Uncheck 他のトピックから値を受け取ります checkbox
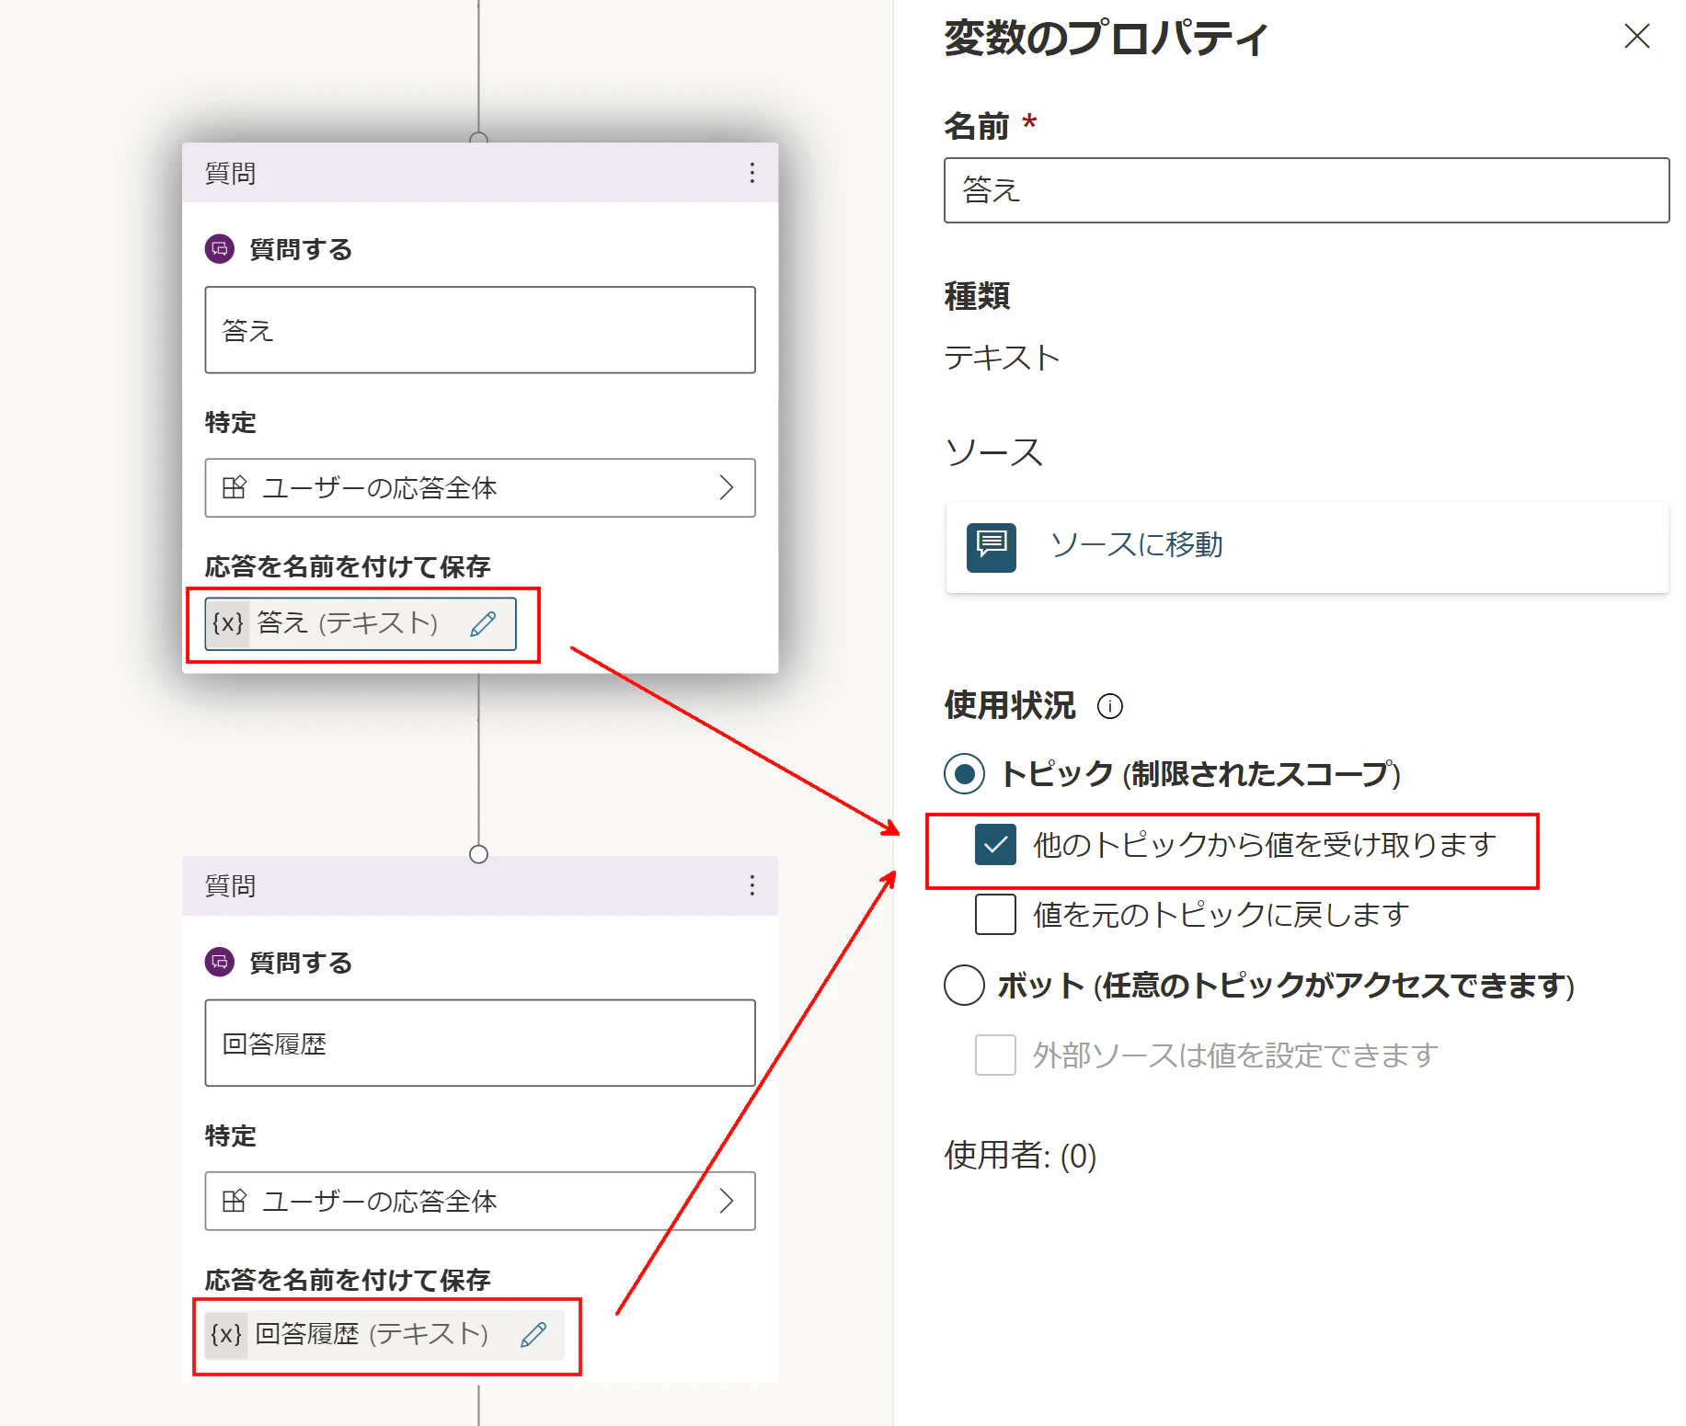Screen dimensions: 1686x1426 (x=995, y=845)
